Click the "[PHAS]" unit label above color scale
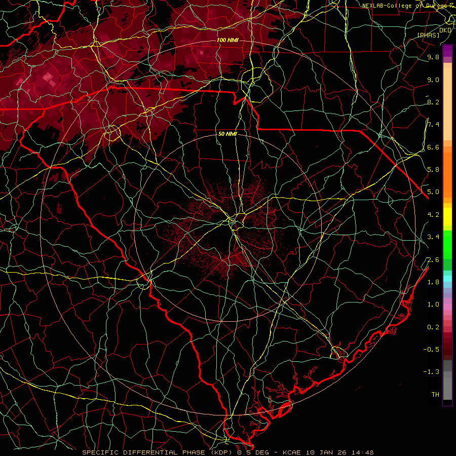The height and width of the screenshot is (456, 456). click(x=428, y=35)
